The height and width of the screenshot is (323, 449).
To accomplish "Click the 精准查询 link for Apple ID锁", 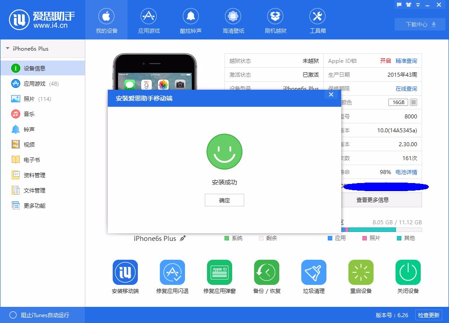I will coord(406,61).
